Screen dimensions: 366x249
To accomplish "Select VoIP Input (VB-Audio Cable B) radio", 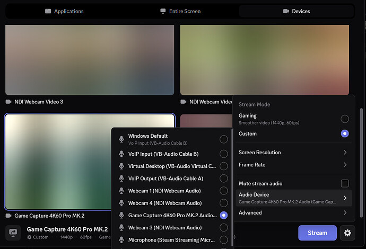I will [x=223, y=154].
